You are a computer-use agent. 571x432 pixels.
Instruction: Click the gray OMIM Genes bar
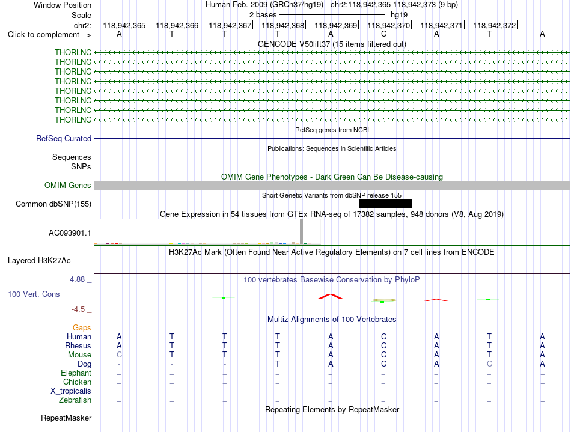[332, 185]
